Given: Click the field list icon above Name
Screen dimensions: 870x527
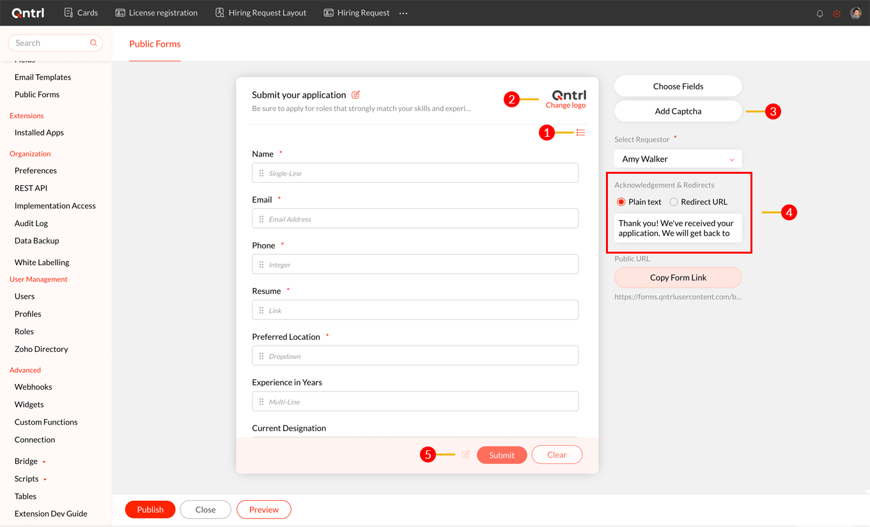Looking at the screenshot, I should coord(580,132).
